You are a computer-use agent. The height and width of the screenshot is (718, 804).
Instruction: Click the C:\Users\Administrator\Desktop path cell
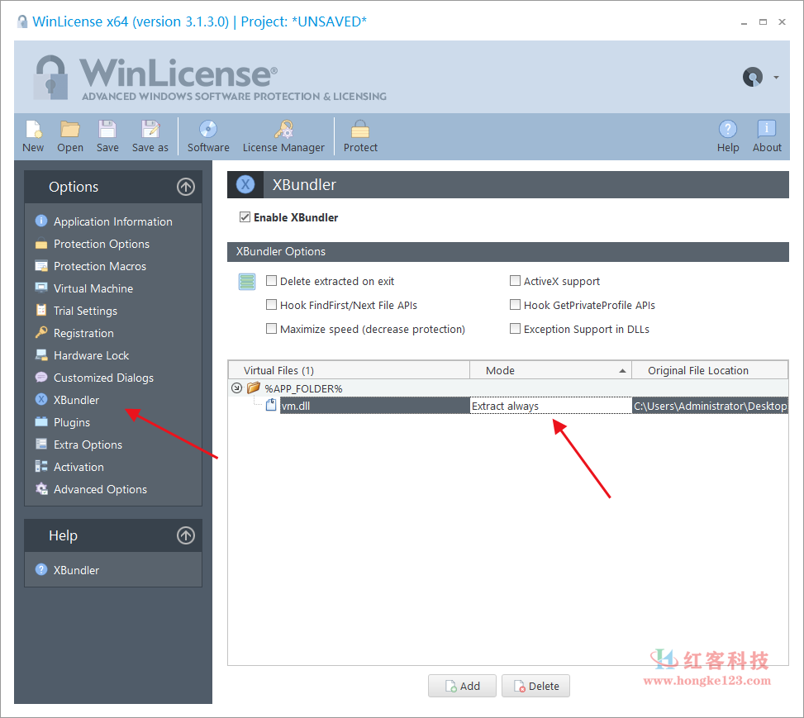[x=710, y=406]
